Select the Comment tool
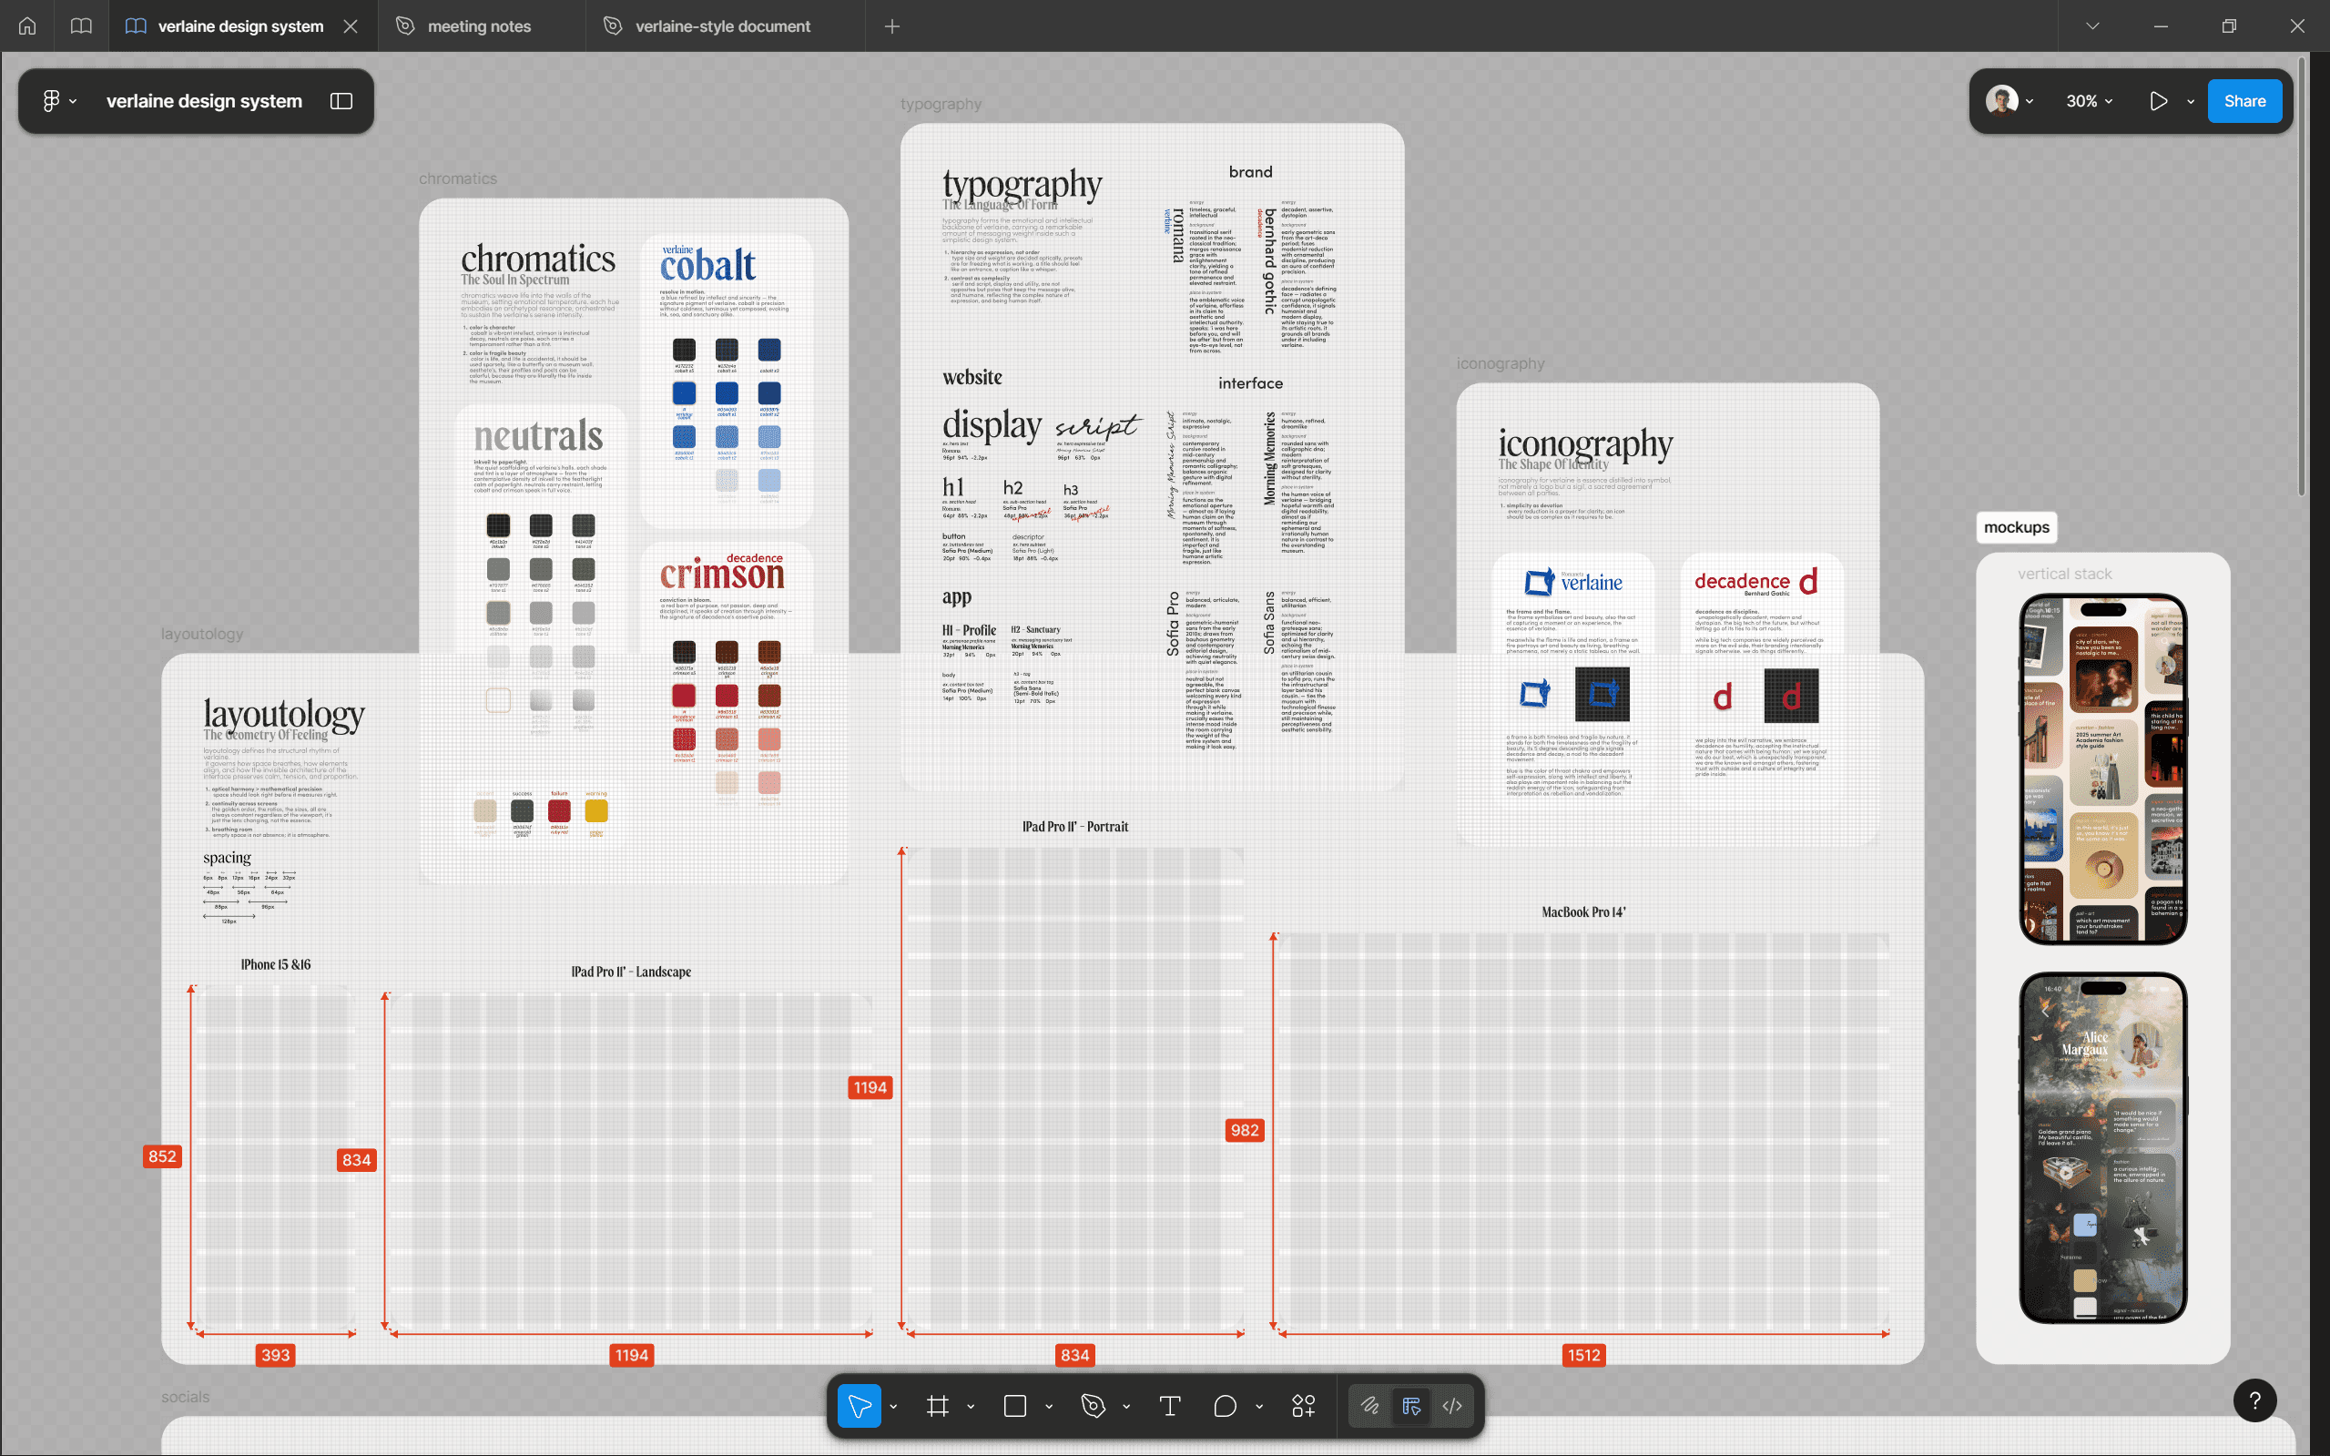Image resolution: width=2330 pixels, height=1456 pixels. [x=1225, y=1406]
